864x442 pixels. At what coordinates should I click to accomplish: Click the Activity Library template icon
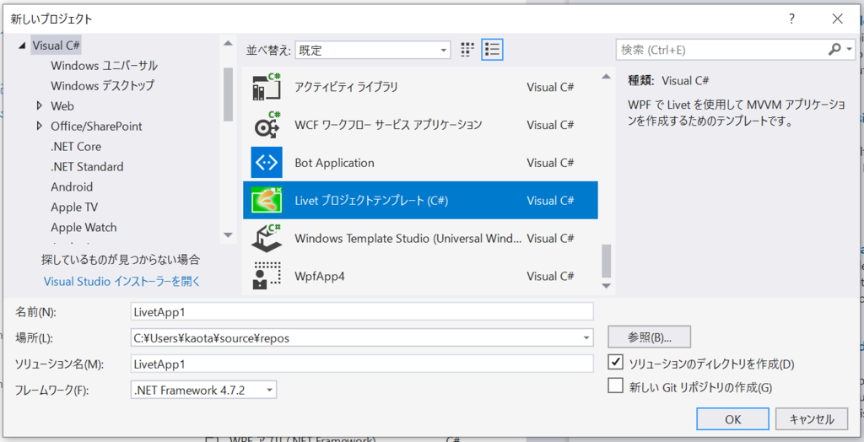click(x=267, y=87)
